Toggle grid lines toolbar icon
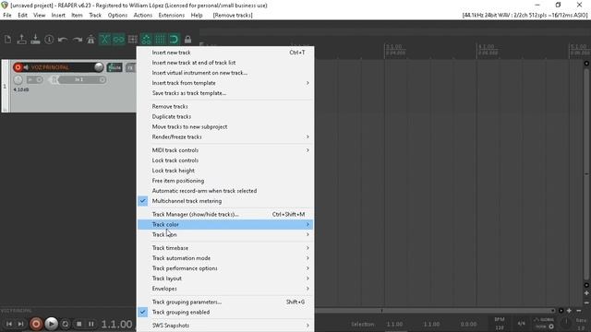Viewport: 591px width, 332px height. [160, 39]
